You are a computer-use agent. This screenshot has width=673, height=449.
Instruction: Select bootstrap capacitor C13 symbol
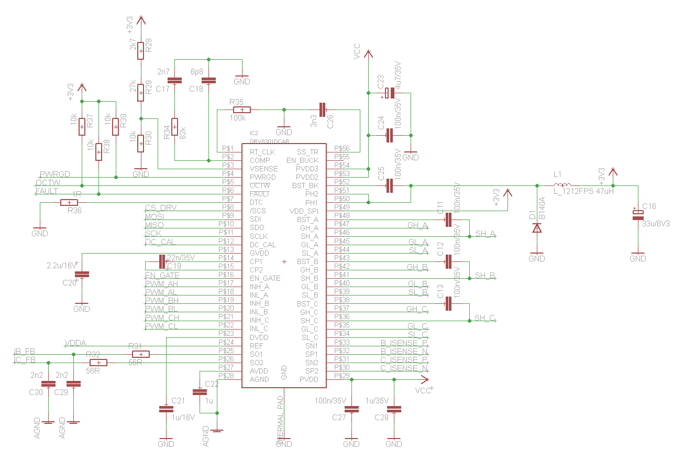(x=448, y=303)
